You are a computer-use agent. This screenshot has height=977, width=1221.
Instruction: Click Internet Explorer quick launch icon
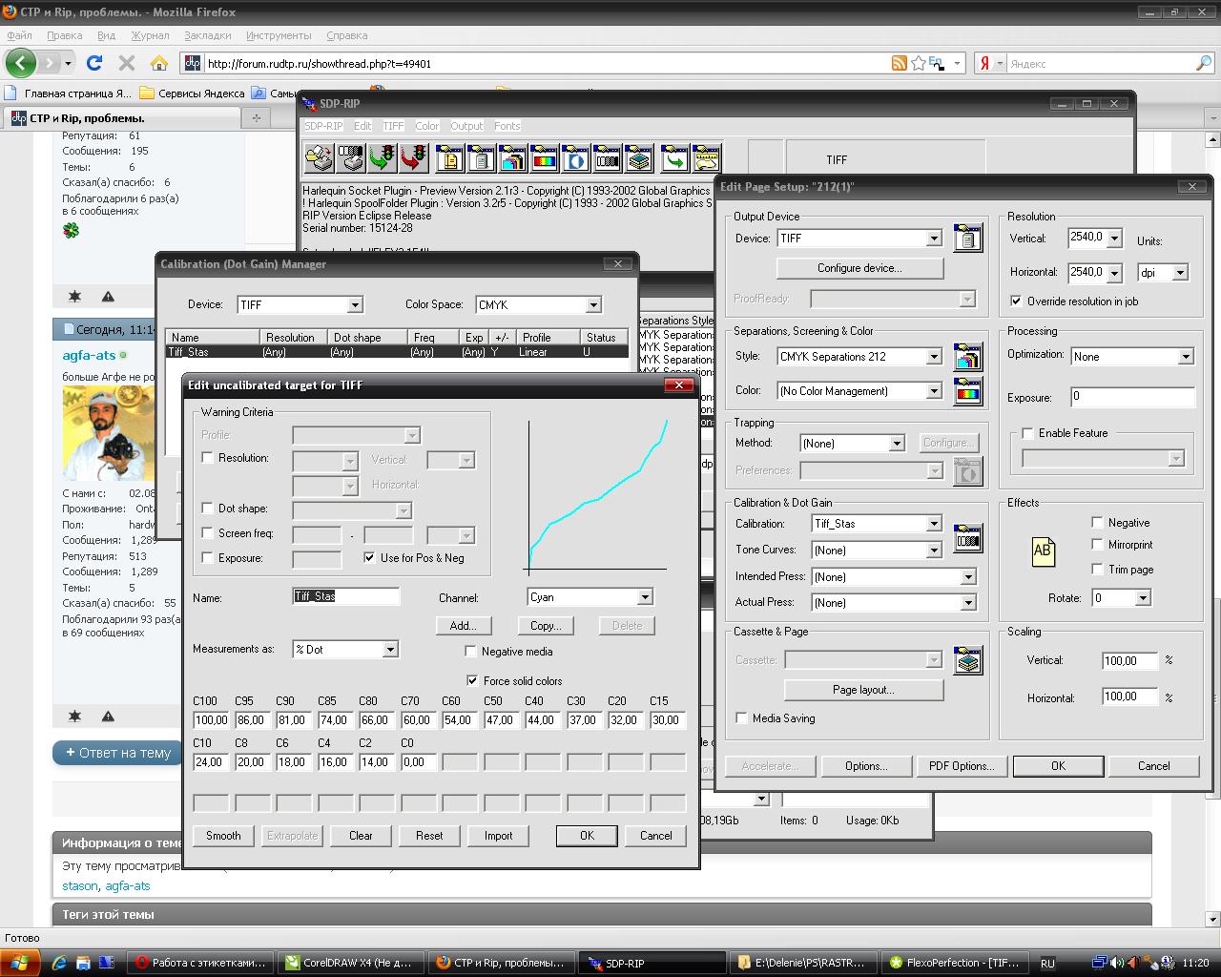[x=60, y=963]
